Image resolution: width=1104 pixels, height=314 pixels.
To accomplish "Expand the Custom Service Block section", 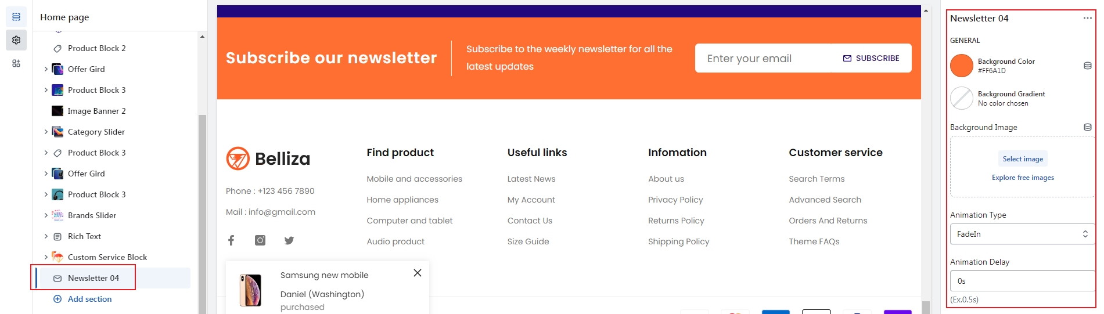I will pos(46,257).
